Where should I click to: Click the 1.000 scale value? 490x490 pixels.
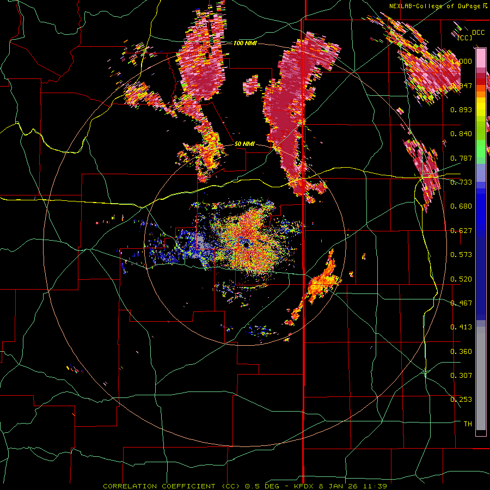click(462, 61)
